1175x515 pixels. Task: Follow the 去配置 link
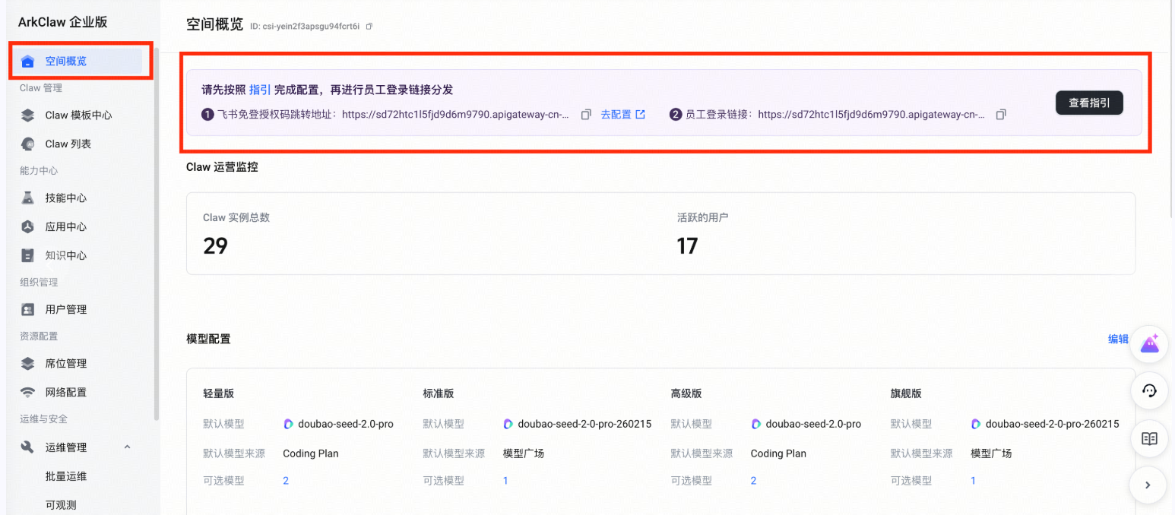click(x=622, y=115)
